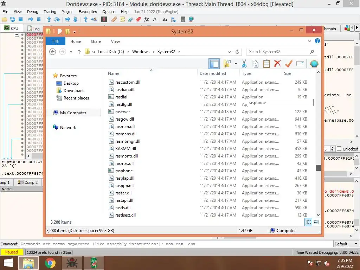Screen dimensions: 360x270
Task: Click the globe icon in x64dbg toolbar
Action: (x=191, y=19)
